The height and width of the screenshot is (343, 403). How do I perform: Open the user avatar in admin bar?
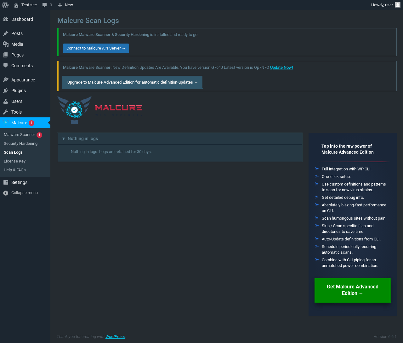coord(398,5)
